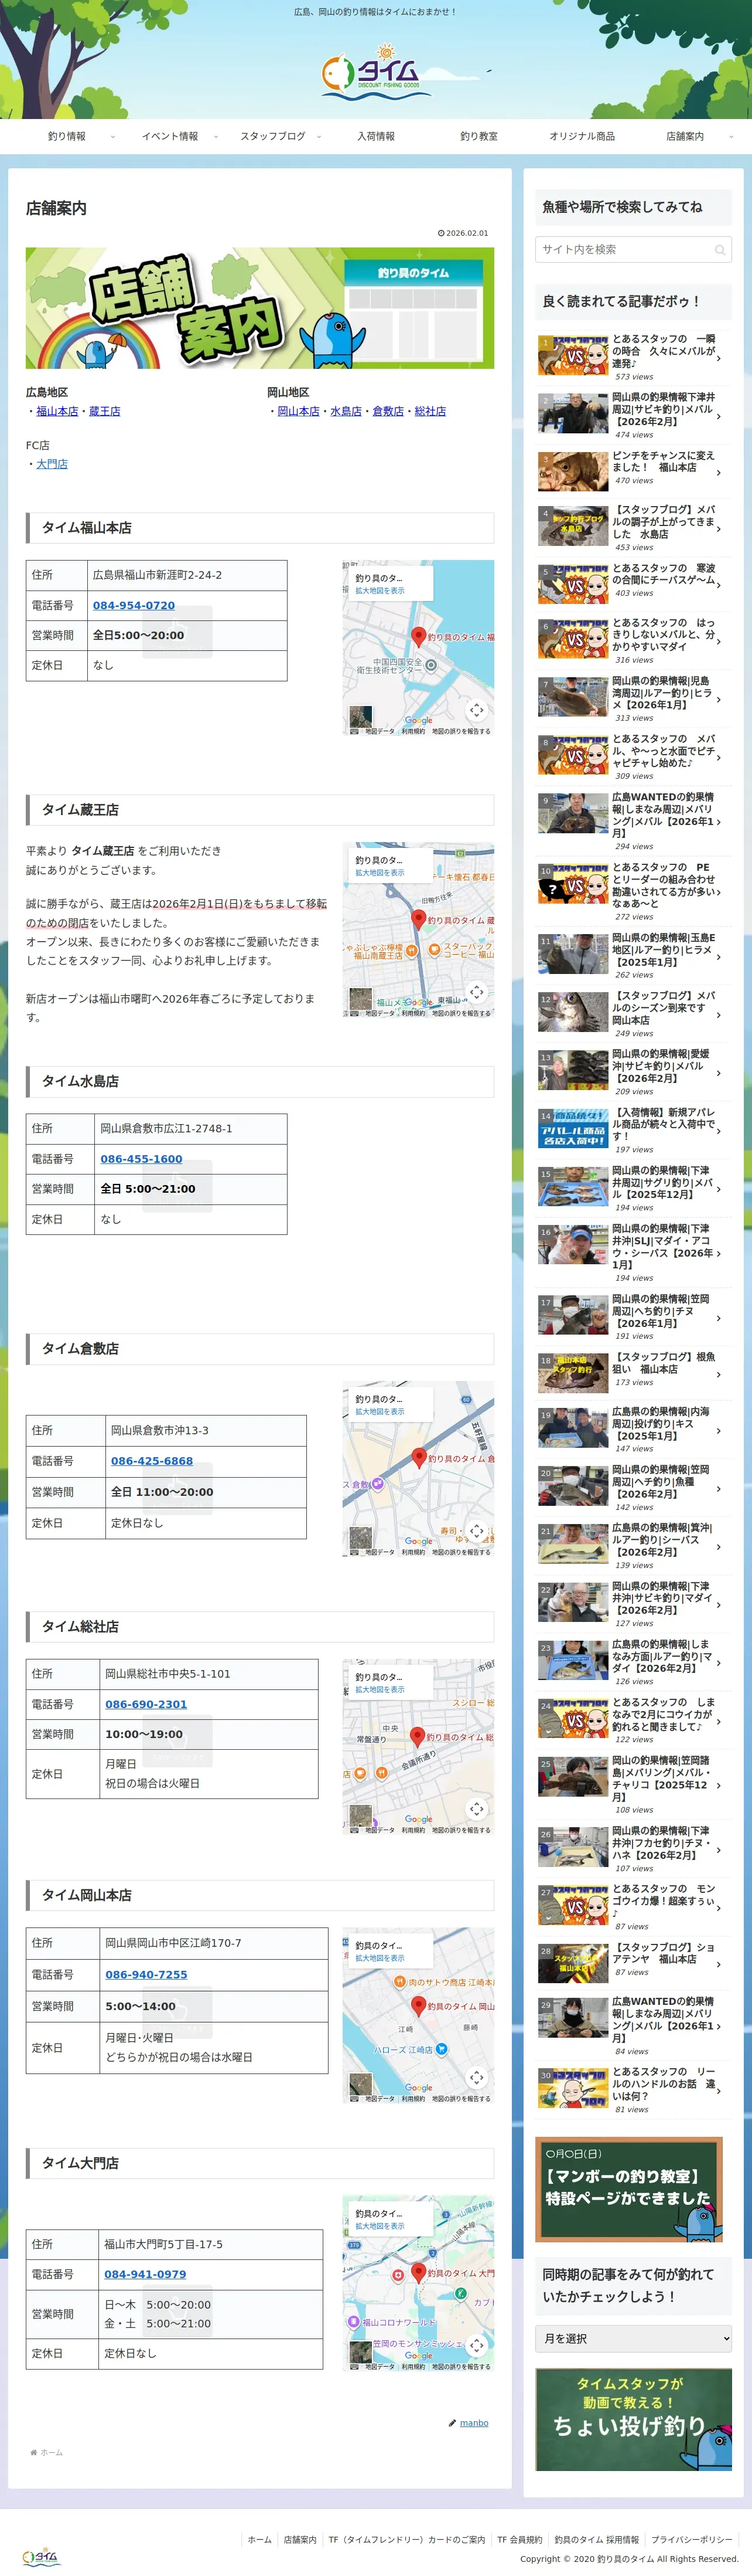
Task: Click the タイム蔵王店 section heading
Action: (259, 810)
